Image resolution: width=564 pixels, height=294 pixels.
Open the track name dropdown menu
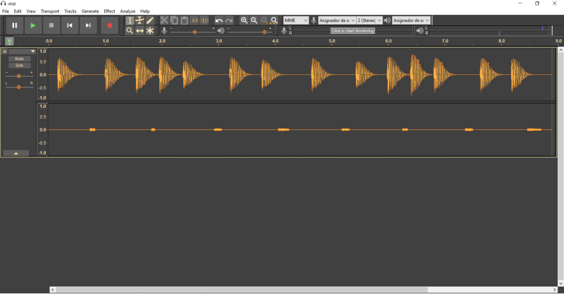point(22,51)
